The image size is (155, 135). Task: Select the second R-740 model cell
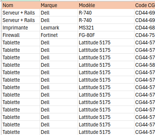[x=106, y=20]
